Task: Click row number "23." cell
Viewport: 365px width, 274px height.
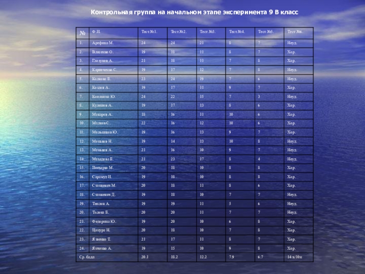Action: (83, 239)
